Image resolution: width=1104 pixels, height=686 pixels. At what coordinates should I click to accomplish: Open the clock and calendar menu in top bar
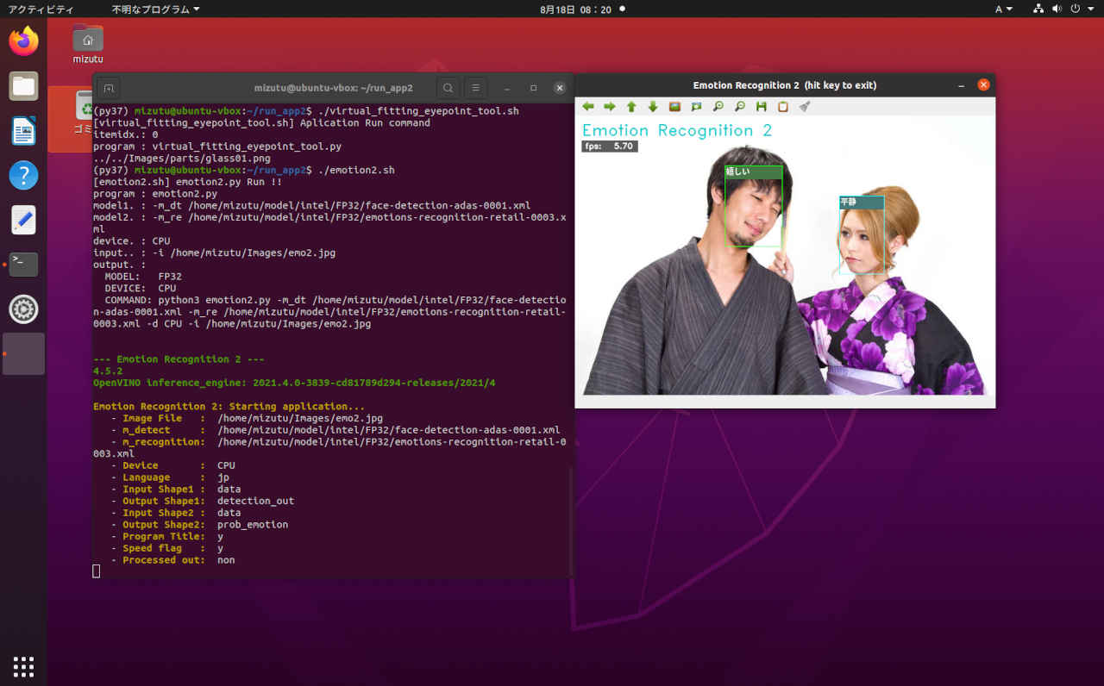[x=575, y=9]
